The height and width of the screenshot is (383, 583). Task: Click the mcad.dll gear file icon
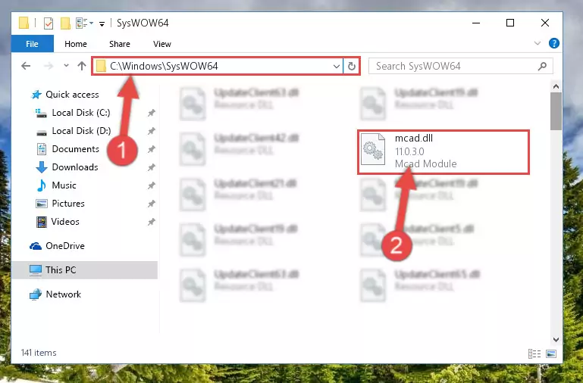pos(373,149)
